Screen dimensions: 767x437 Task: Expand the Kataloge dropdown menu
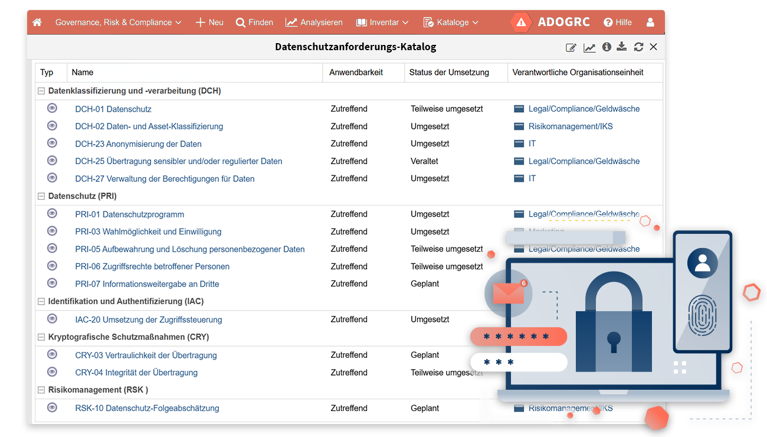click(451, 22)
